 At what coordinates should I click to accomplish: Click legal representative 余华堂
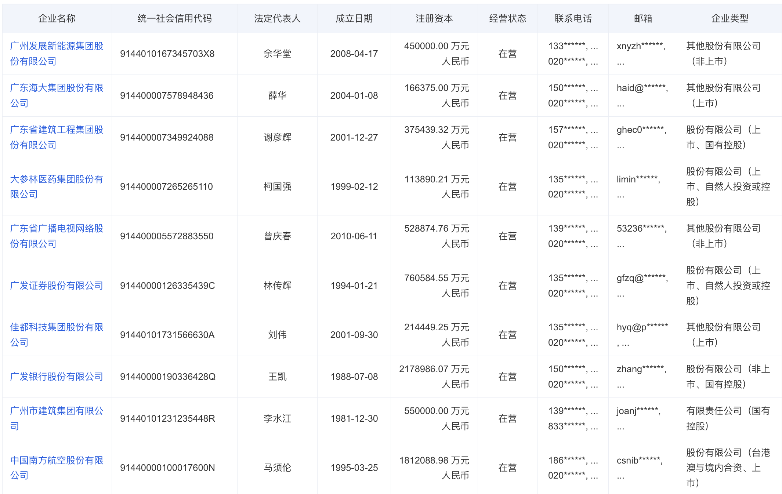[277, 54]
